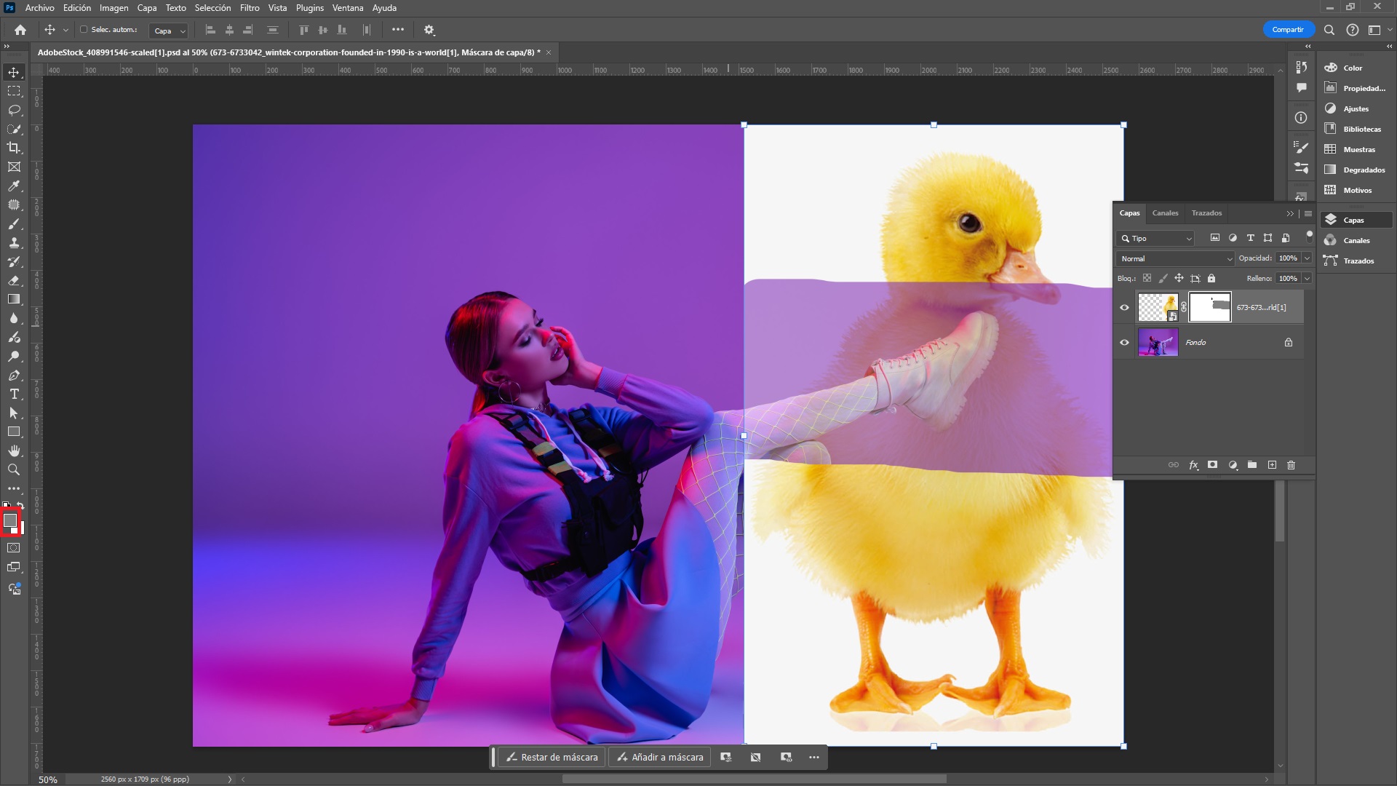Select the Horizontal Type tool

tap(14, 394)
